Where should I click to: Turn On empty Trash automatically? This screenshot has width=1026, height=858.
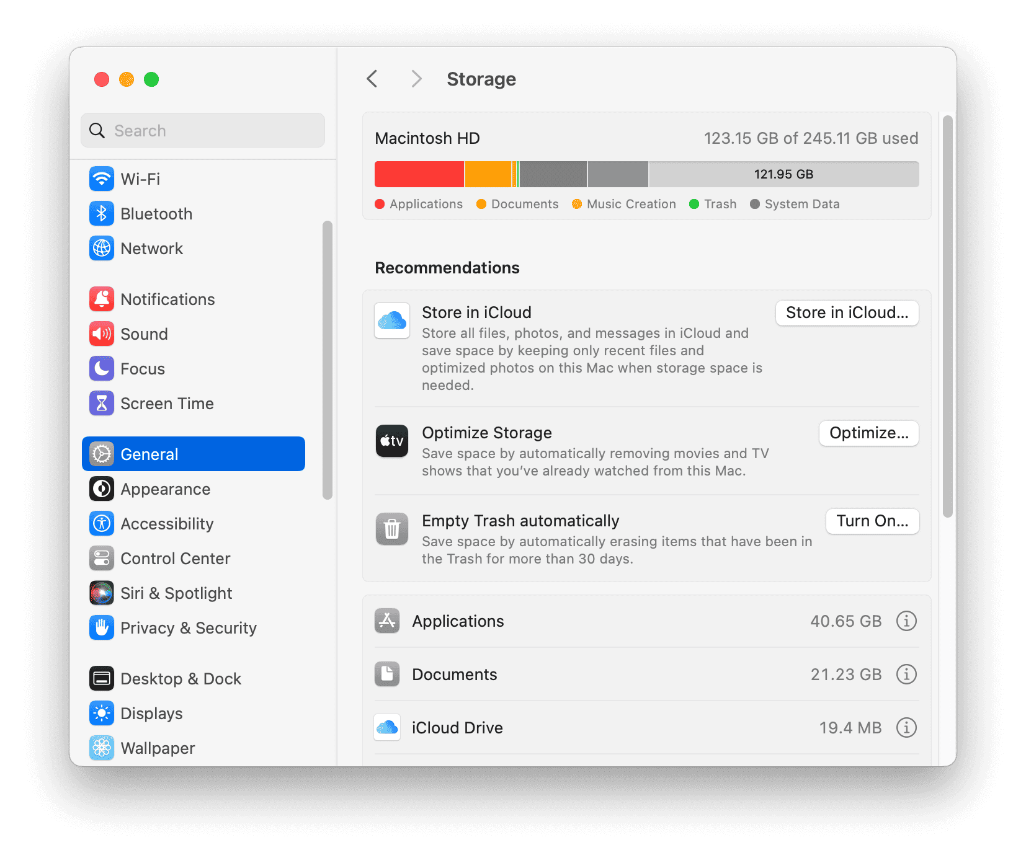tap(872, 521)
